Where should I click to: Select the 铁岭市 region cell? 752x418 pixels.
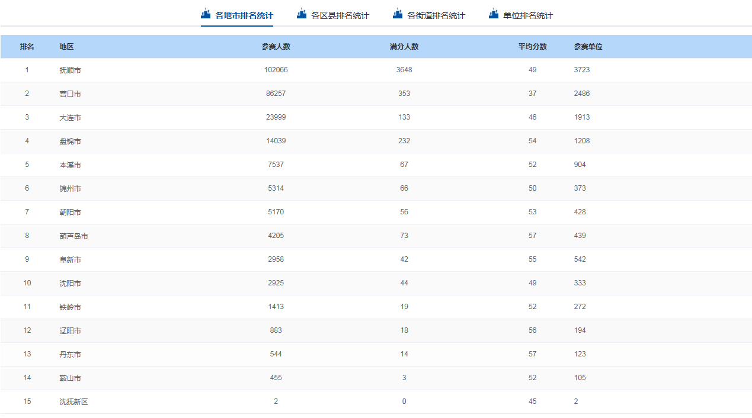(70, 307)
